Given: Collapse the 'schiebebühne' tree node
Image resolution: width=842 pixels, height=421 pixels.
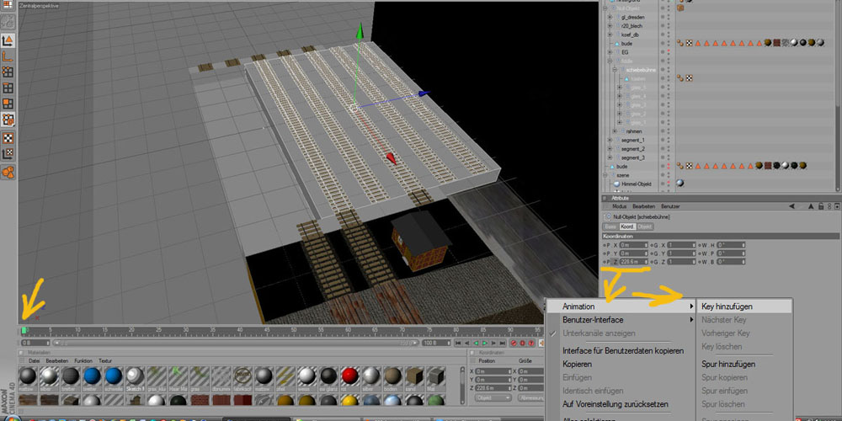Looking at the screenshot, I should [x=616, y=69].
